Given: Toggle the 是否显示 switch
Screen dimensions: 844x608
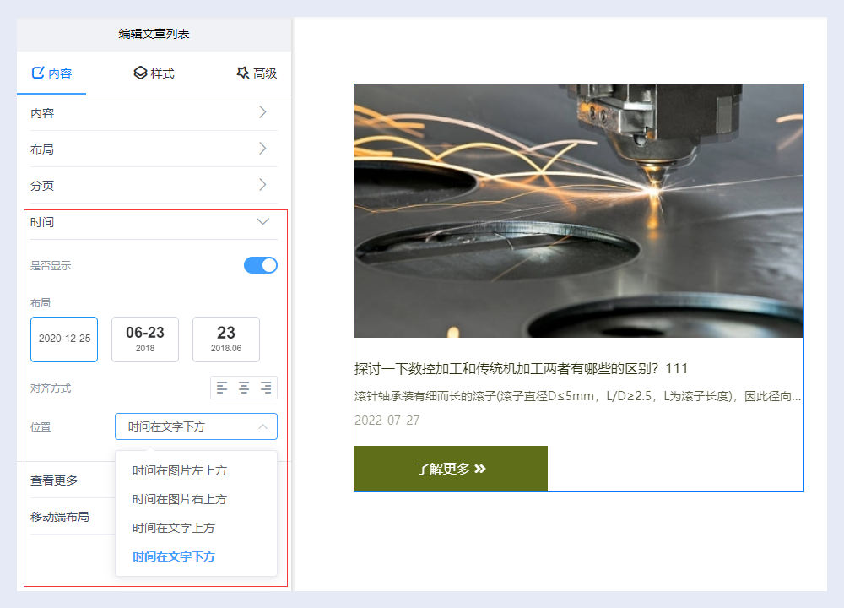Looking at the screenshot, I should pos(261,265).
